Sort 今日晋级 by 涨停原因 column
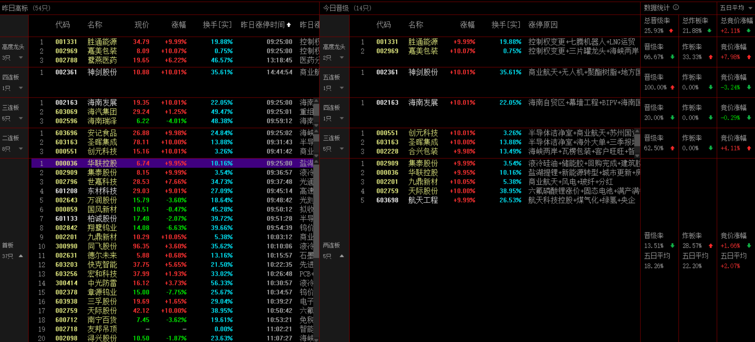This screenshot has width=755, height=342. pyautogui.click(x=543, y=25)
